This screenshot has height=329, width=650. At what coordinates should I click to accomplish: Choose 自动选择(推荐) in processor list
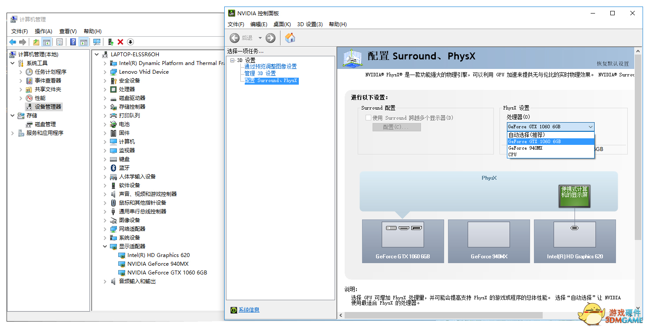(x=551, y=135)
